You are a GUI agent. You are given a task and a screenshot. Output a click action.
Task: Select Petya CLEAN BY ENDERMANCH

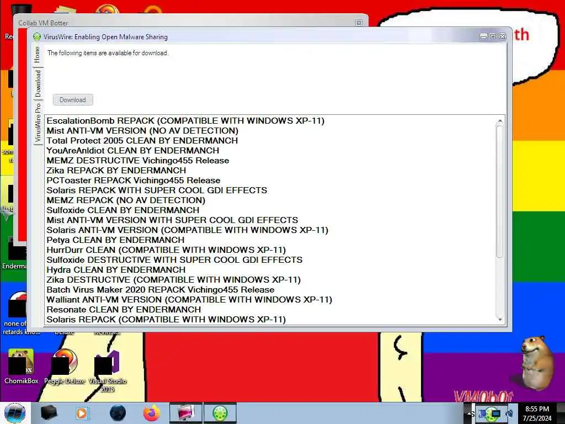[115, 240]
